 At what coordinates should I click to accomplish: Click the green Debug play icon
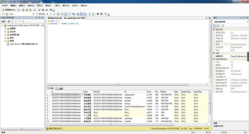[47, 14]
